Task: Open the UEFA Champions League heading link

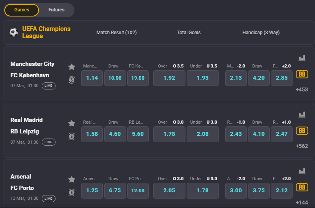Action: [x=46, y=32]
